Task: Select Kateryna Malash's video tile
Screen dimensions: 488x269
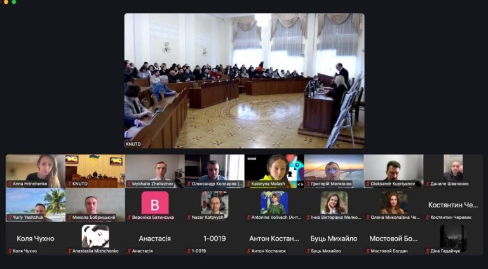Action: (274, 170)
